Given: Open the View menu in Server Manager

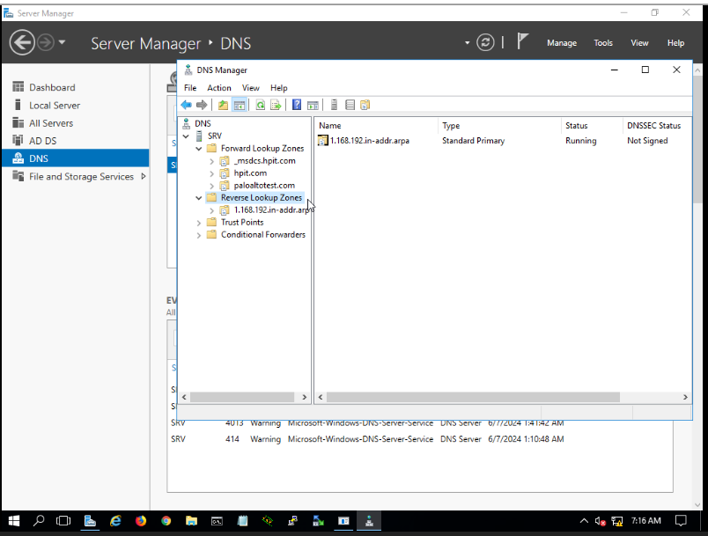Looking at the screenshot, I should [639, 43].
